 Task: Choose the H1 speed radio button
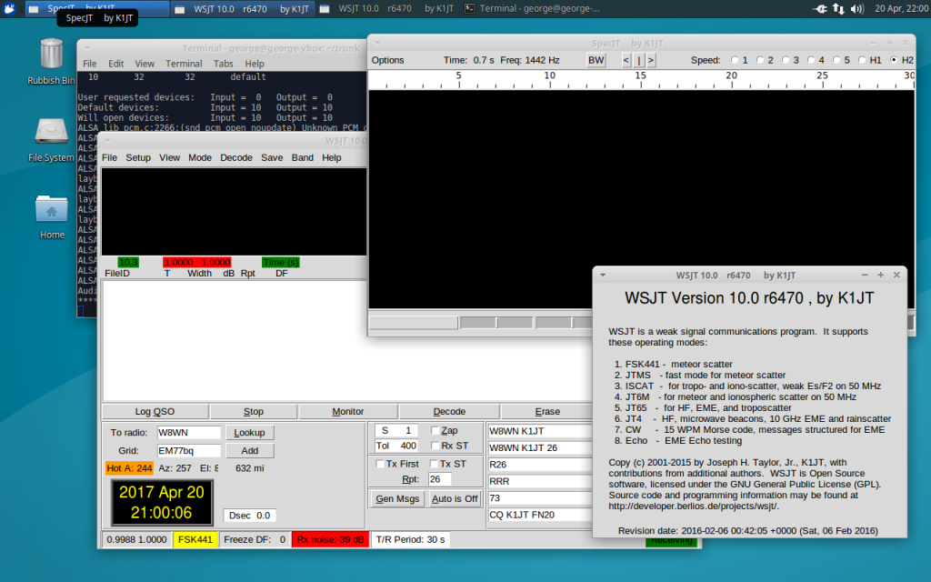(862, 60)
